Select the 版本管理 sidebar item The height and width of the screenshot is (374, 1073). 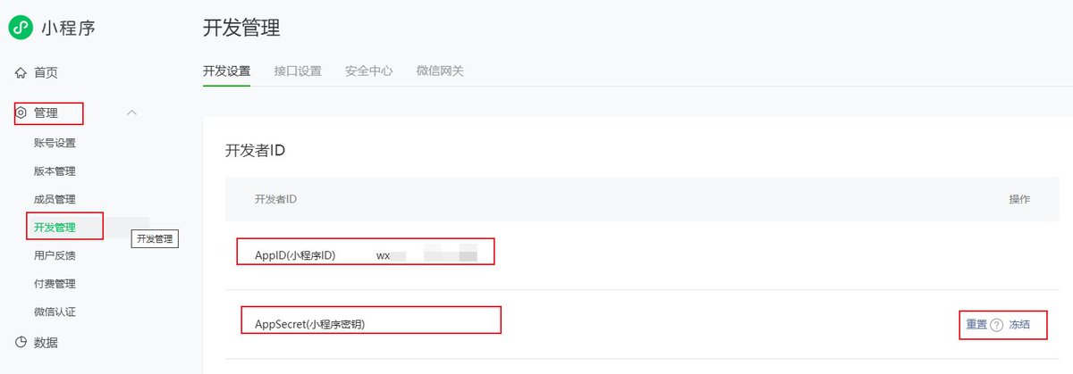[x=55, y=171]
